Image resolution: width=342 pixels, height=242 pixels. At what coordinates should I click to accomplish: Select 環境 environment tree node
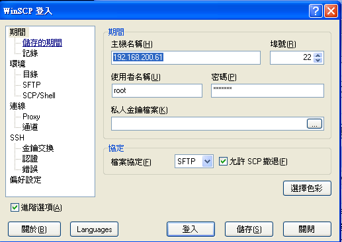click(x=18, y=64)
